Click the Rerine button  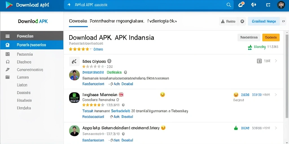tap(228, 21)
